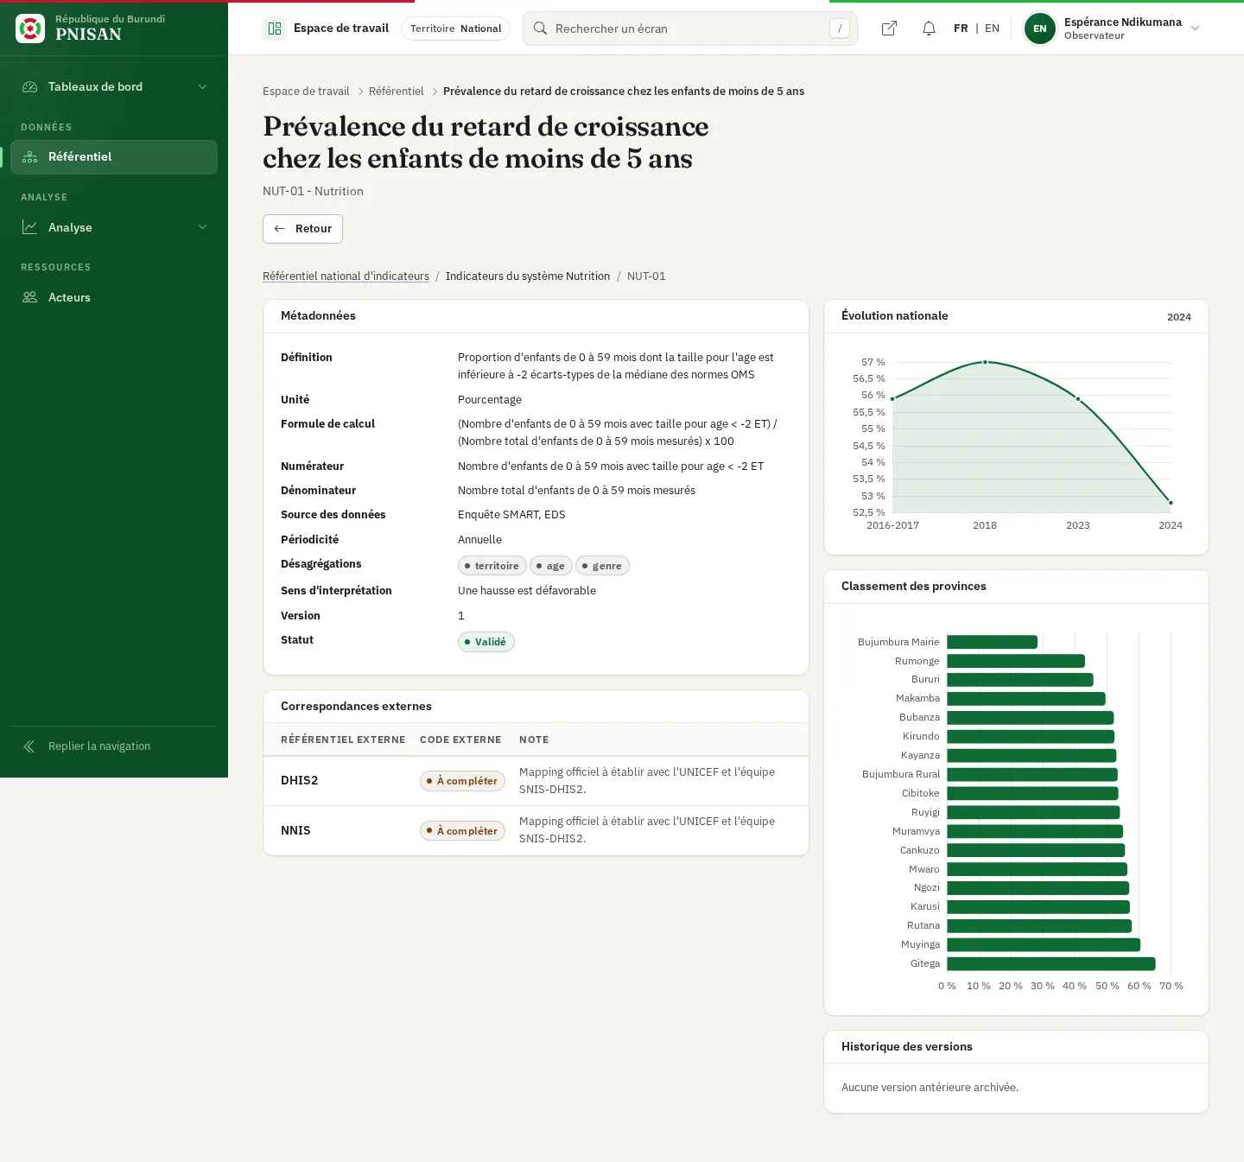
Task: Click the EN user avatar circle
Action: [1039, 29]
